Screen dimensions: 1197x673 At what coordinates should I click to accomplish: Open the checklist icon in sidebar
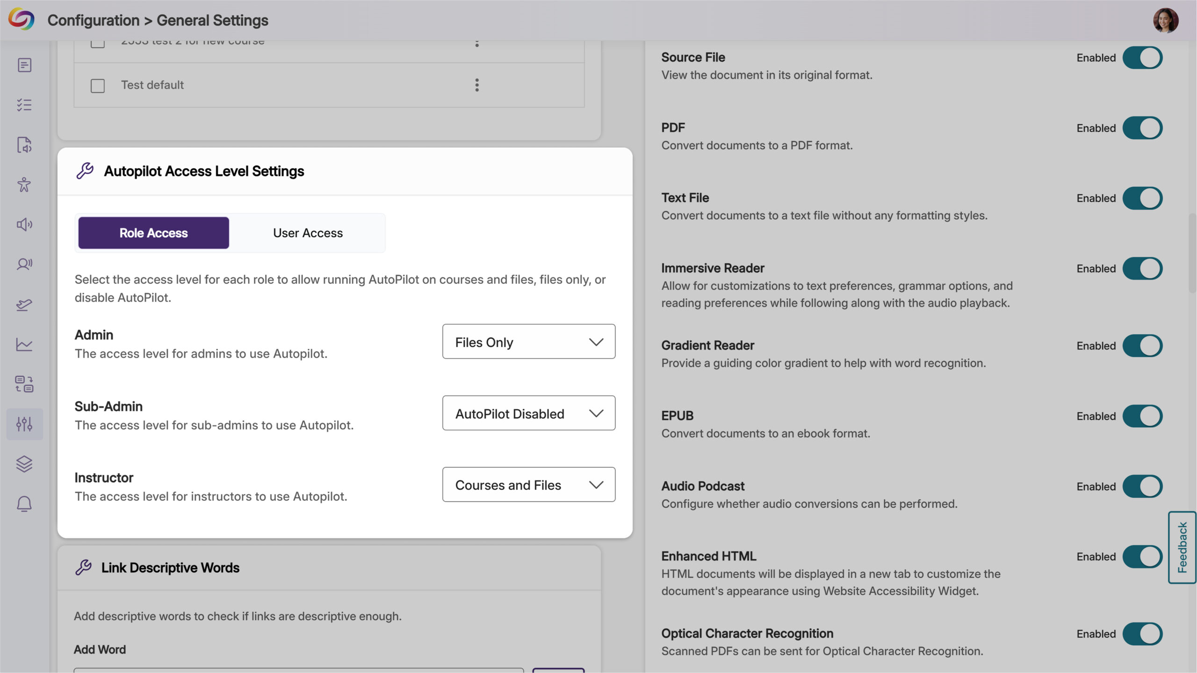click(24, 105)
